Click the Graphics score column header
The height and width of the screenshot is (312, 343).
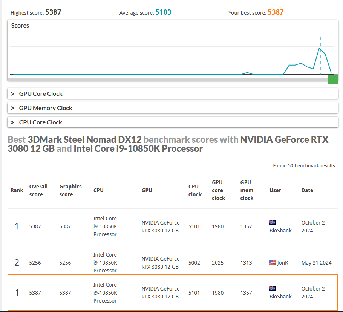point(70,190)
